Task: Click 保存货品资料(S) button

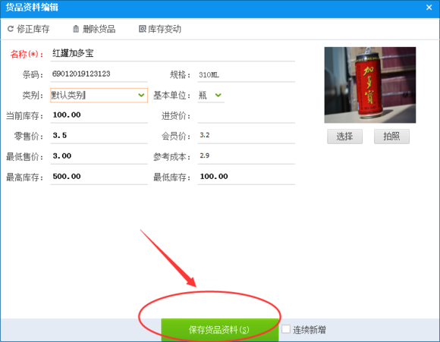Action: (x=220, y=330)
